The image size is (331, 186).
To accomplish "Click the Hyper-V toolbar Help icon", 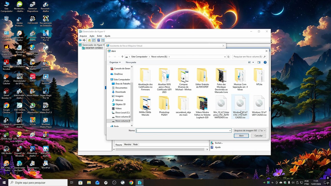I will [99, 40].
